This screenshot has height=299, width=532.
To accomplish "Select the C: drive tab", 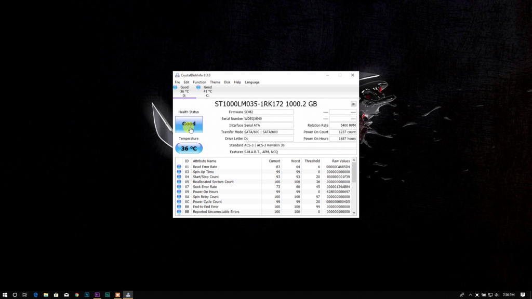I will [x=207, y=91].
